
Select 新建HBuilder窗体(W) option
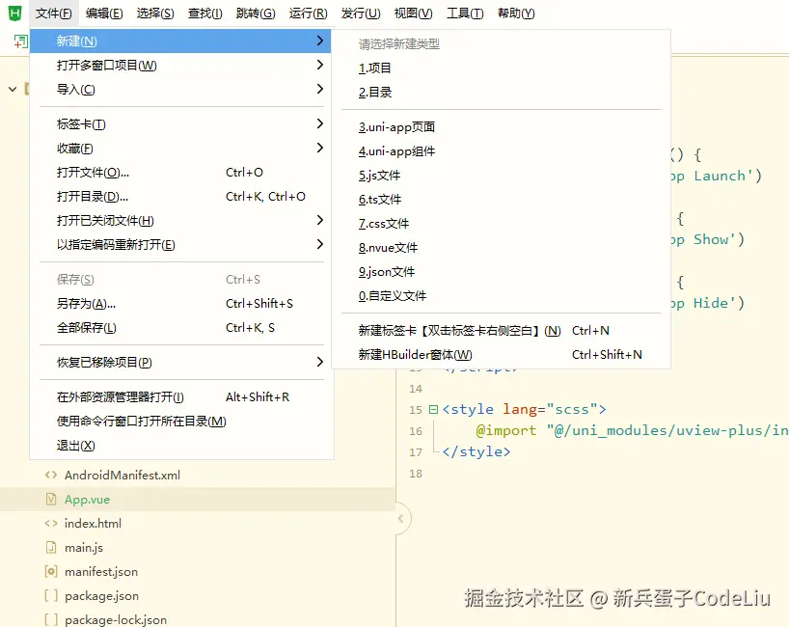415,355
